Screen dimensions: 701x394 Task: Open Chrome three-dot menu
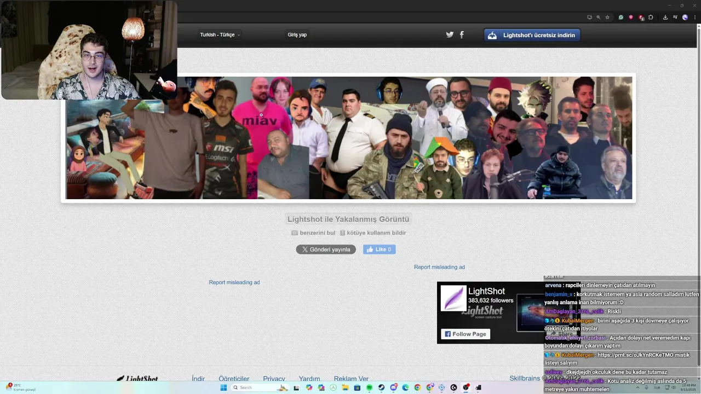695,18
